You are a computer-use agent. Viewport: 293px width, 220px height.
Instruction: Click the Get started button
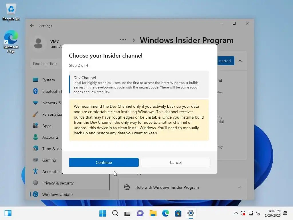coord(226,61)
